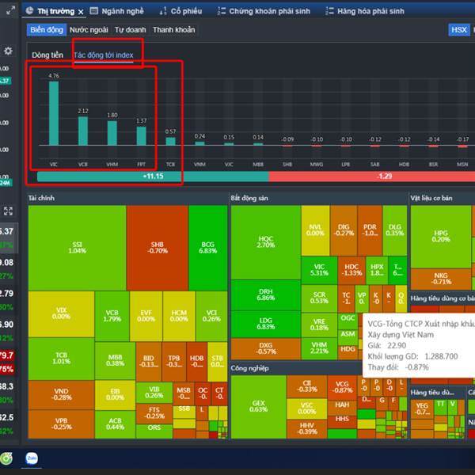This screenshot has width=475, height=475.
Task: Select the VPB -0.25% tile
Action: tap(61, 424)
